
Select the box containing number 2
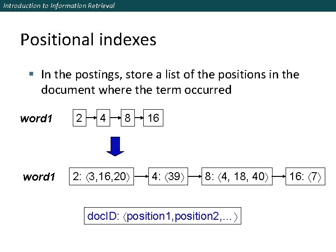pos(79,118)
